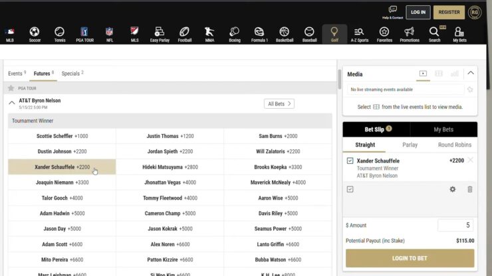The width and height of the screenshot is (492, 276).
Task: Open the Soccer category
Action: 35,34
